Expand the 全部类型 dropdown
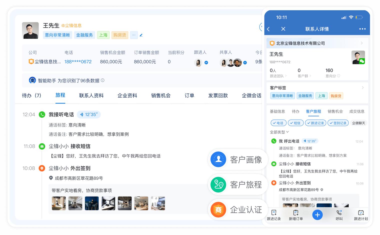 pyautogui.click(x=279, y=132)
